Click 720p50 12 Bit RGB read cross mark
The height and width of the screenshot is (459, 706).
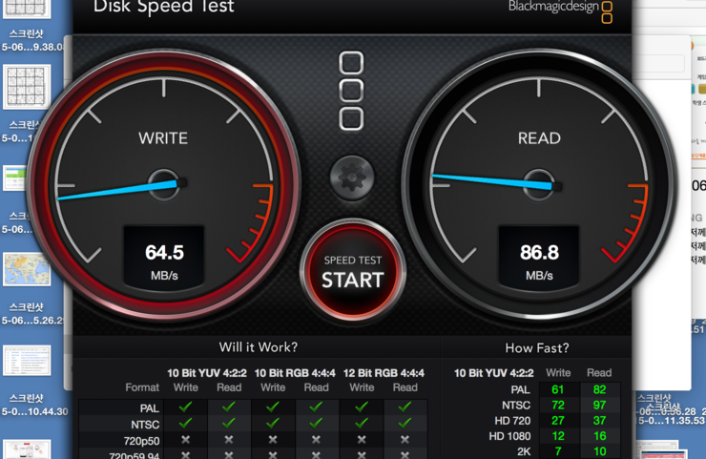point(405,439)
